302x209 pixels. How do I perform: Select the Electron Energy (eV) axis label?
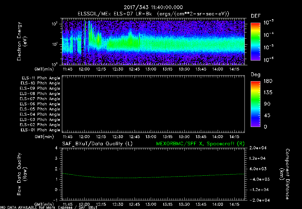tap(22, 41)
